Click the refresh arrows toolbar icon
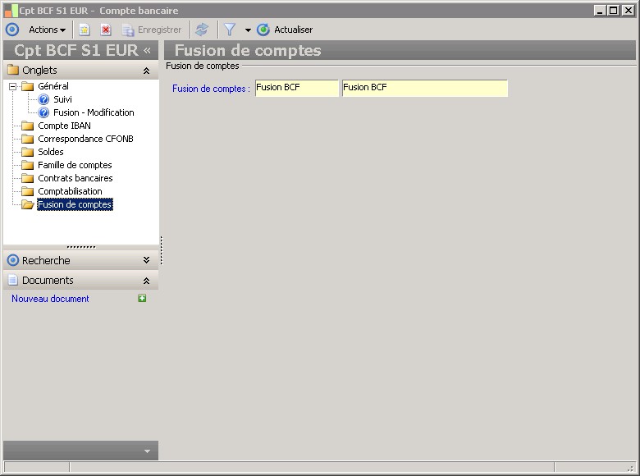The image size is (640, 476). click(202, 30)
